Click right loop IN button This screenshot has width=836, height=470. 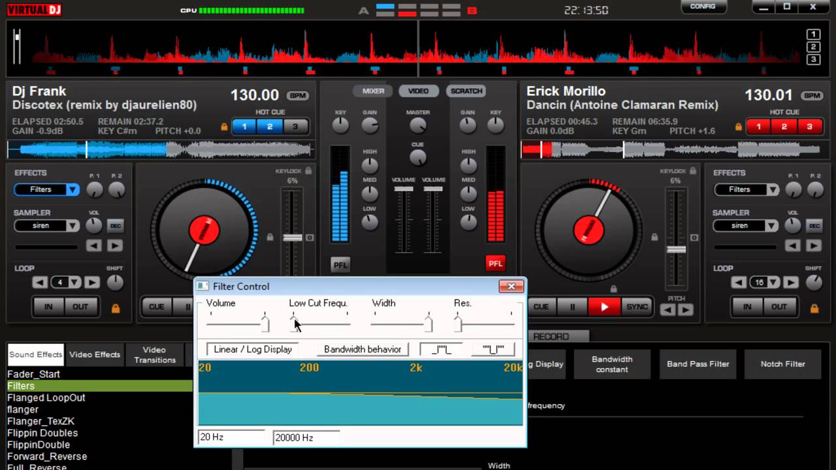click(x=747, y=306)
